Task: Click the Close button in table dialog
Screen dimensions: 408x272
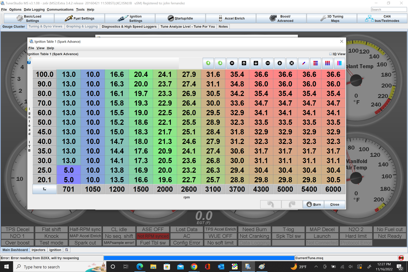Action: tap(335, 204)
